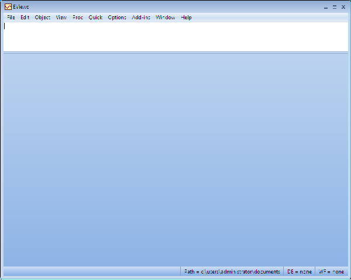Open the Options menu
This screenshot has width=351, height=280.
pyautogui.click(x=117, y=18)
